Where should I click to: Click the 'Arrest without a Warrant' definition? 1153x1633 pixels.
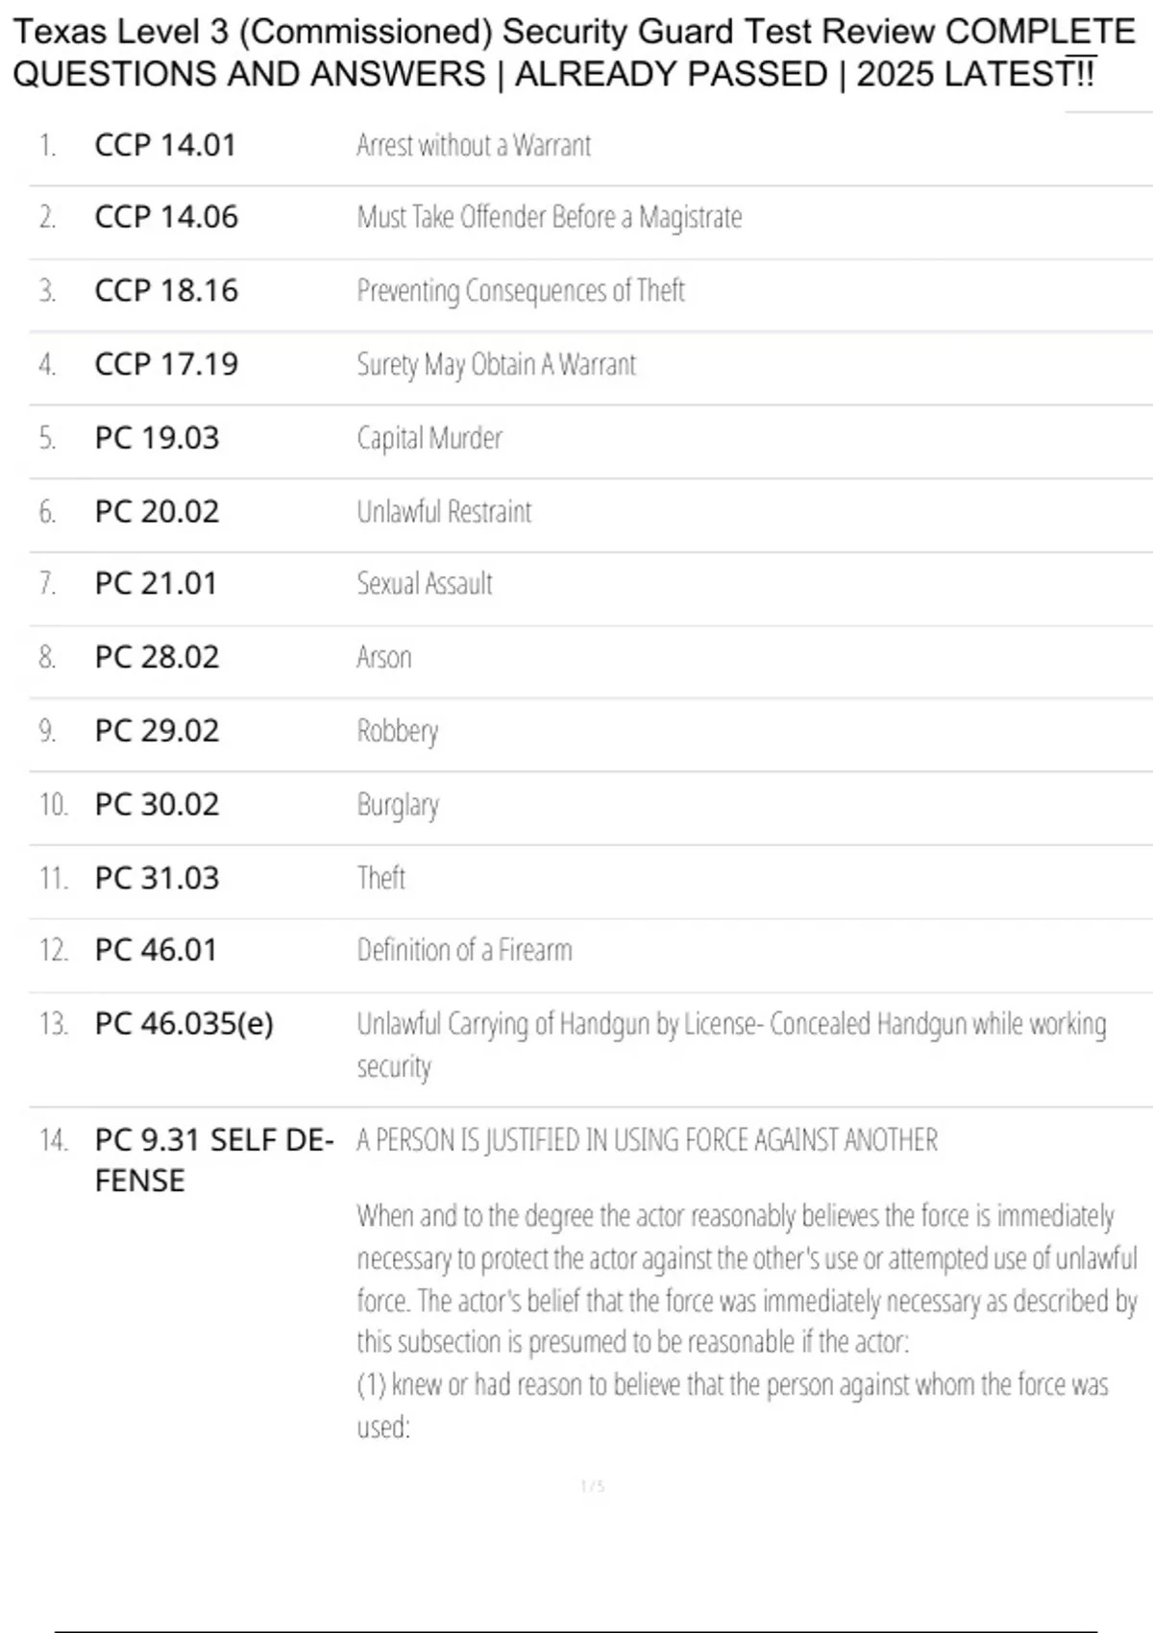pos(474,145)
